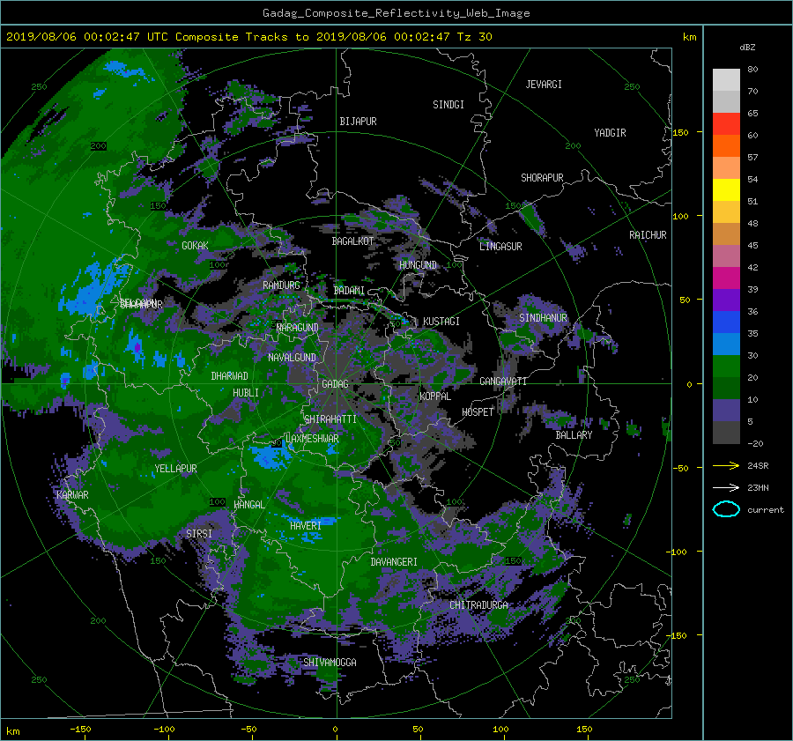Image resolution: width=793 pixels, height=741 pixels.
Task: Pick the yellow 51-54 dBZ legend swatch
Action: pyautogui.click(x=726, y=189)
